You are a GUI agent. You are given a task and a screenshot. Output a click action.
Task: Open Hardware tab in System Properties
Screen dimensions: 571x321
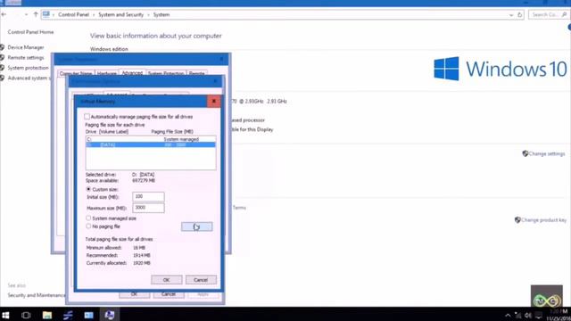coord(107,73)
